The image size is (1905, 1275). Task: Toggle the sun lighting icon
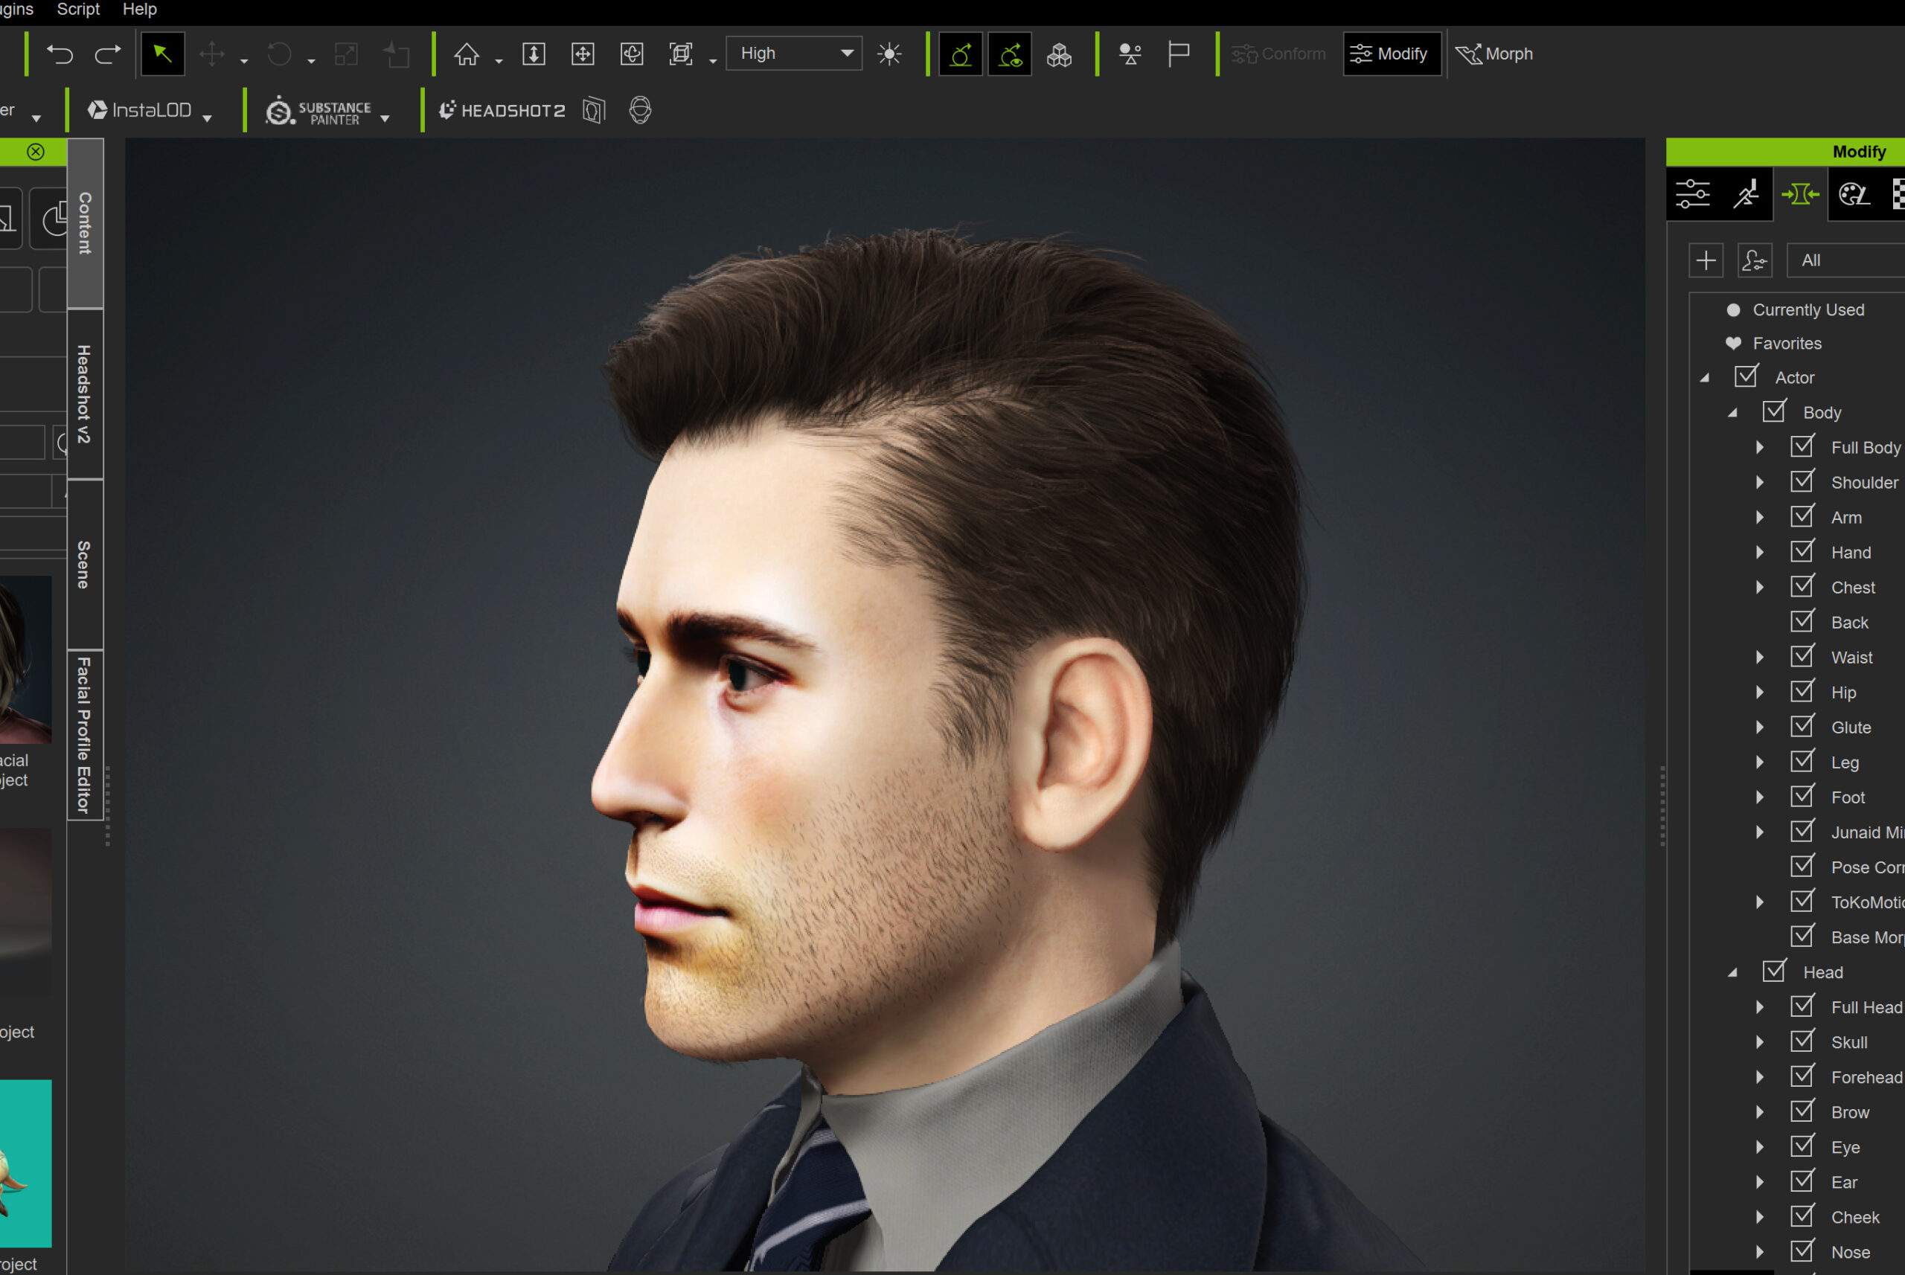(x=889, y=54)
